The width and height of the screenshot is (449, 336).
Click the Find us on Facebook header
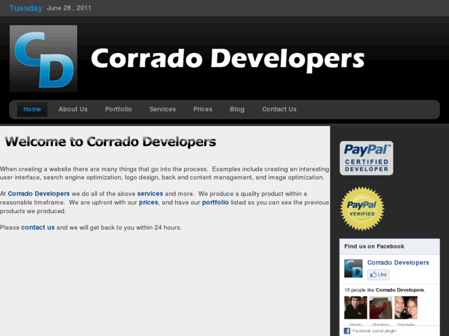tap(374, 247)
